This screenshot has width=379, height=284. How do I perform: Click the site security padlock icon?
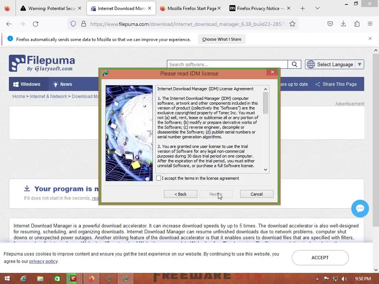click(x=84, y=24)
